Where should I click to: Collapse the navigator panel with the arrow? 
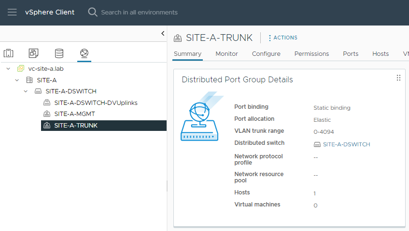(x=163, y=33)
